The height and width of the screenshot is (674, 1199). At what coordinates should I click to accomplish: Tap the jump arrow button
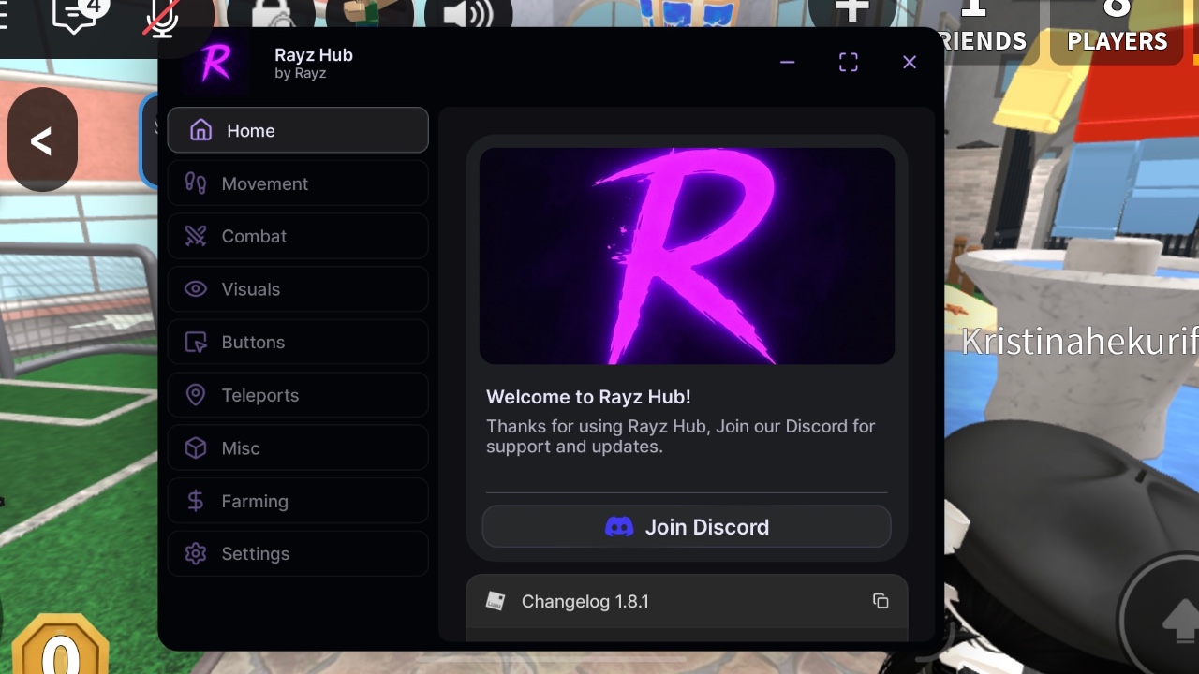pos(1180,620)
